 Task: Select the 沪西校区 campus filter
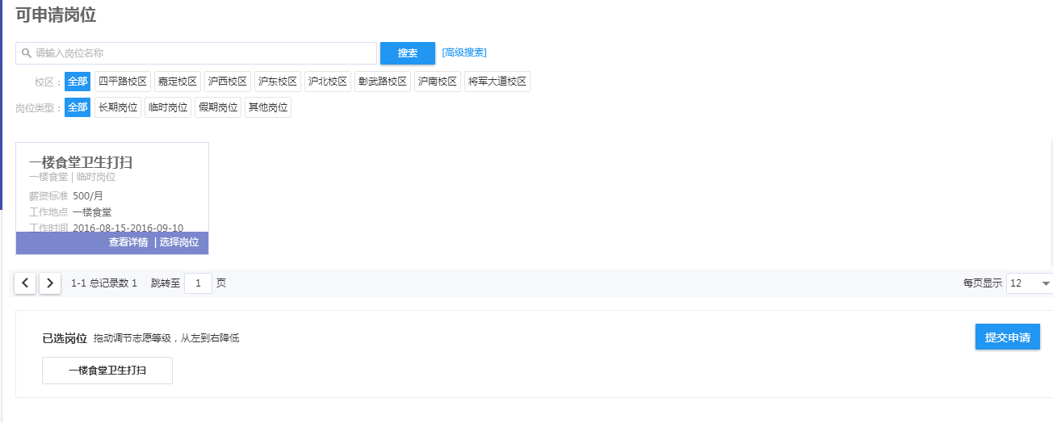click(227, 82)
